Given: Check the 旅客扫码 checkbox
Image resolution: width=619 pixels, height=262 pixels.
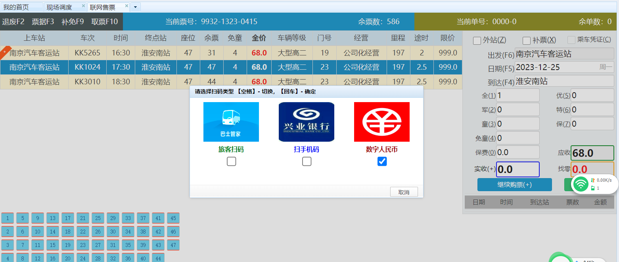Looking at the screenshot, I should (231, 161).
